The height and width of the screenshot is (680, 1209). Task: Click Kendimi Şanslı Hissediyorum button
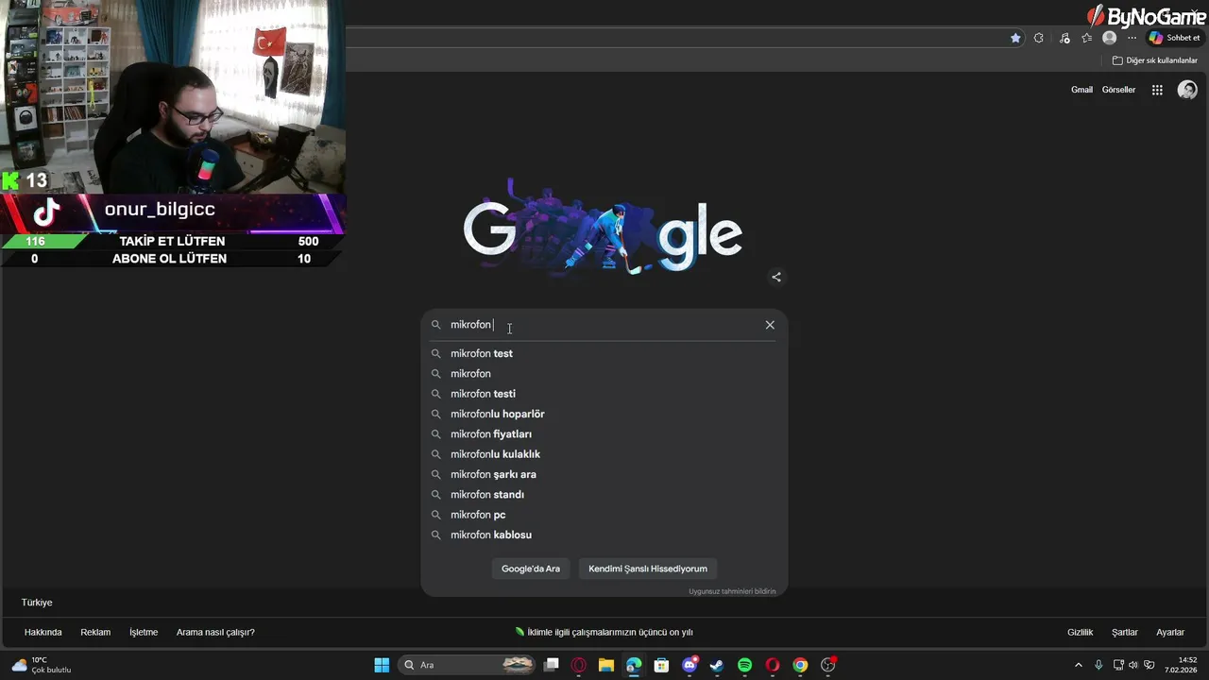[648, 569]
